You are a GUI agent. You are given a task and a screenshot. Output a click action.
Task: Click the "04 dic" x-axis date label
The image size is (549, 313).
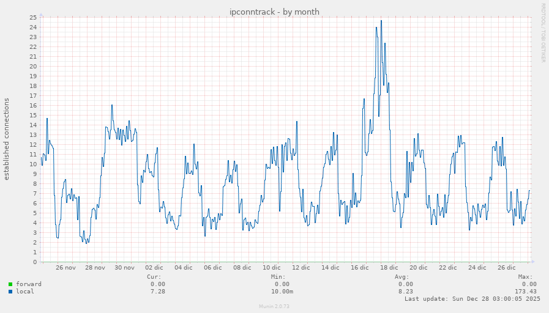[184, 268]
